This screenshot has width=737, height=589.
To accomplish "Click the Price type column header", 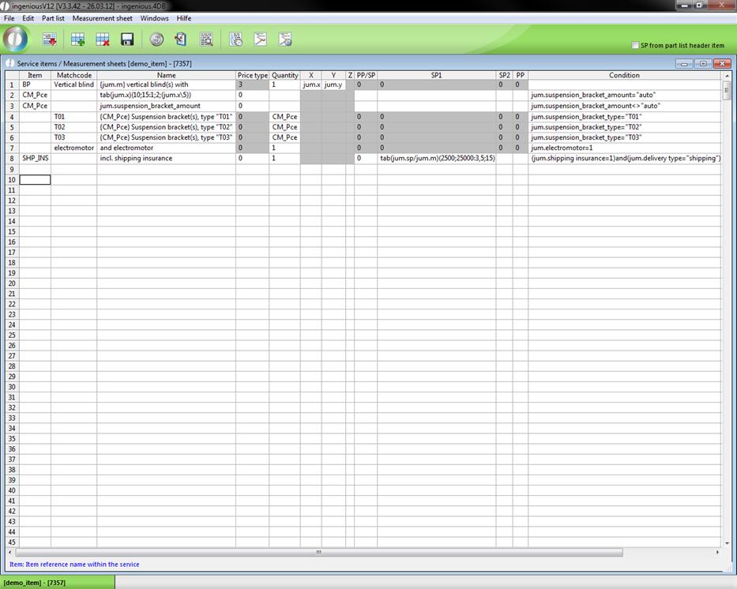I will pyautogui.click(x=253, y=76).
